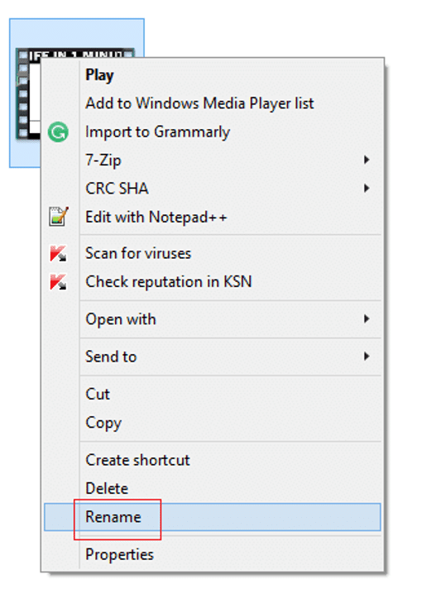Choose Scan for viruses
Image resolution: width=422 pixels, height=589 pixels.
point(213,254)
